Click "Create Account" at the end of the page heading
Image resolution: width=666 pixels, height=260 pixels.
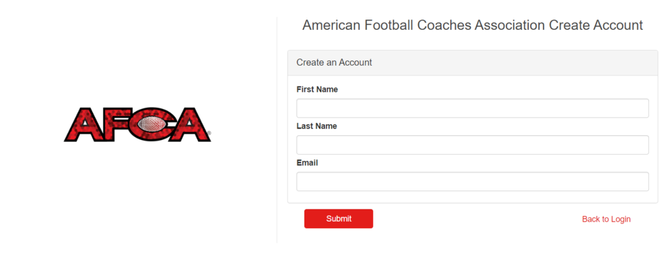click(596, 25)
